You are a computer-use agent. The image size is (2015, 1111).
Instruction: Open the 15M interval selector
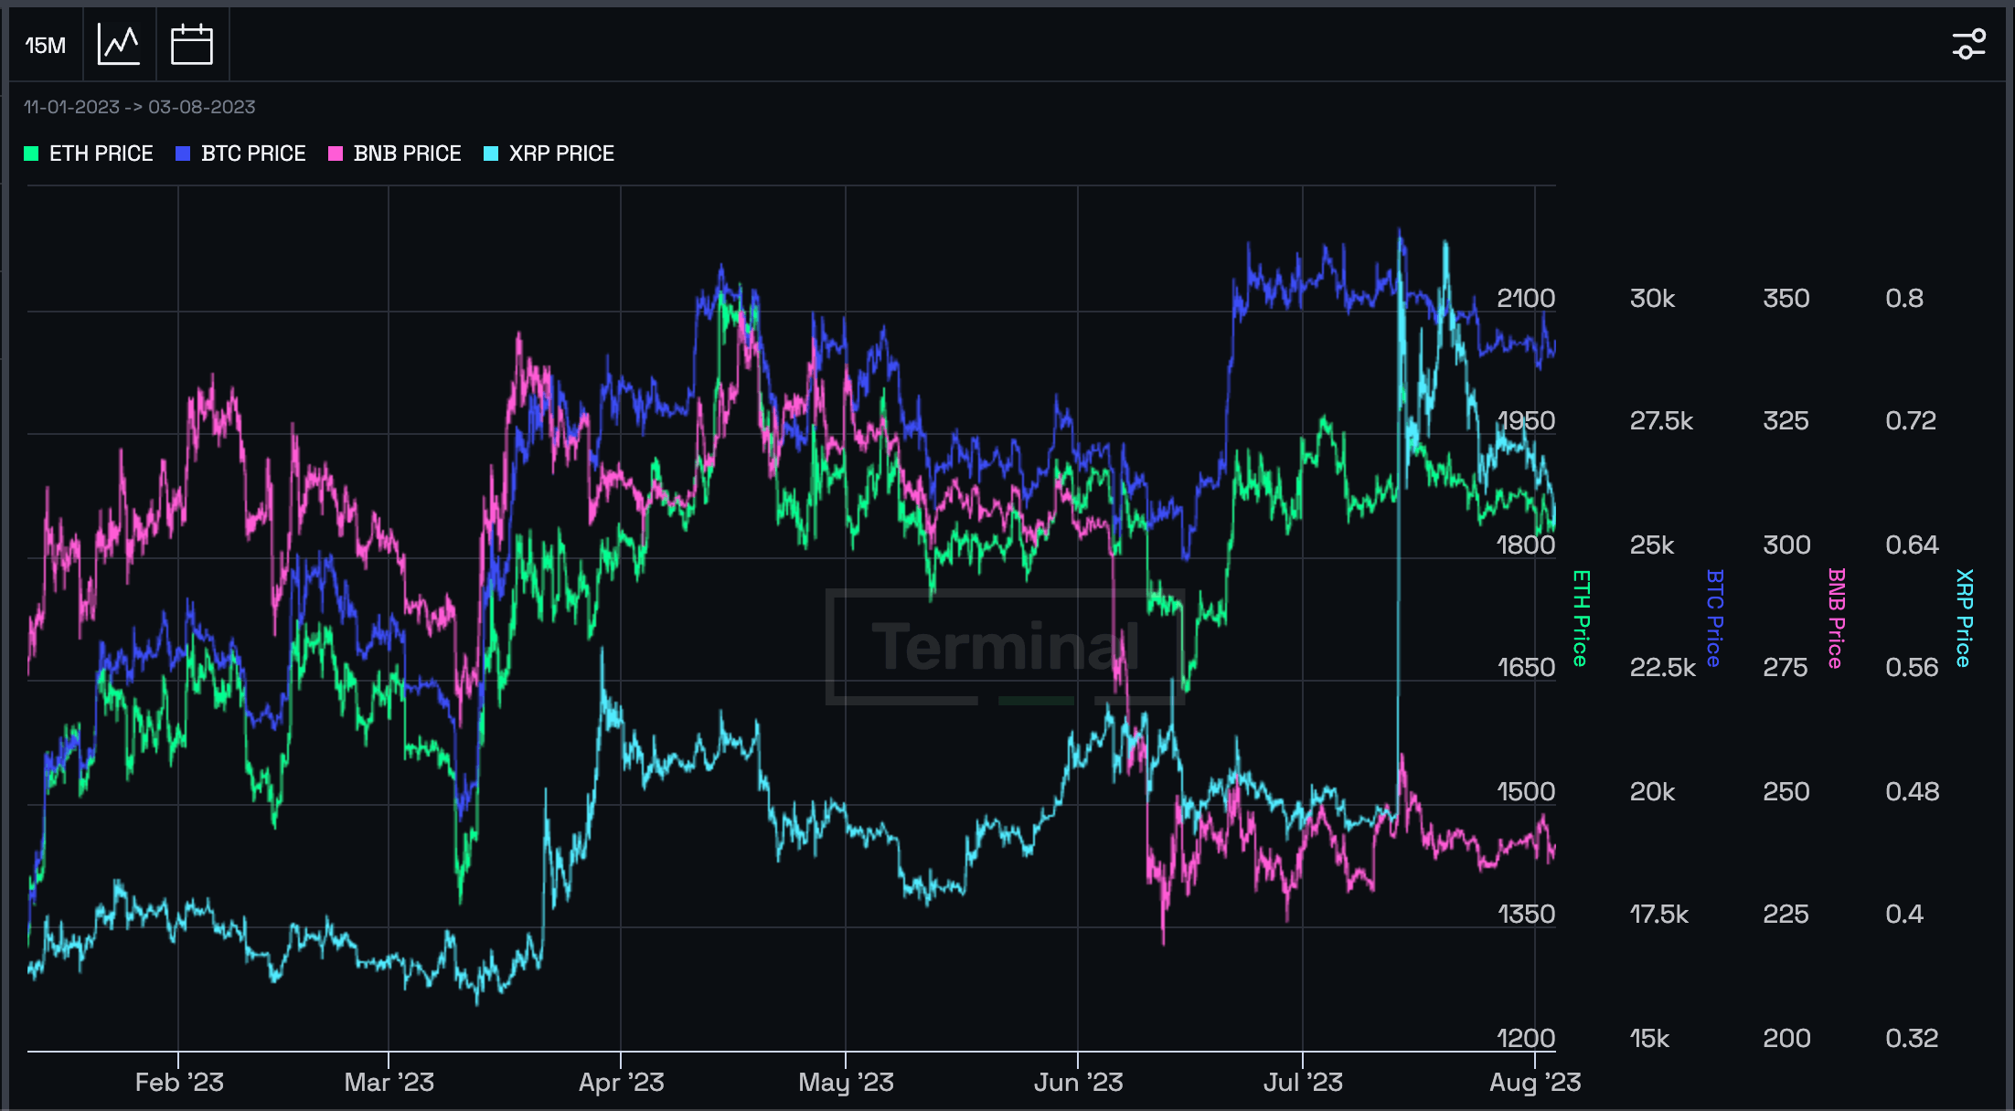46,45
